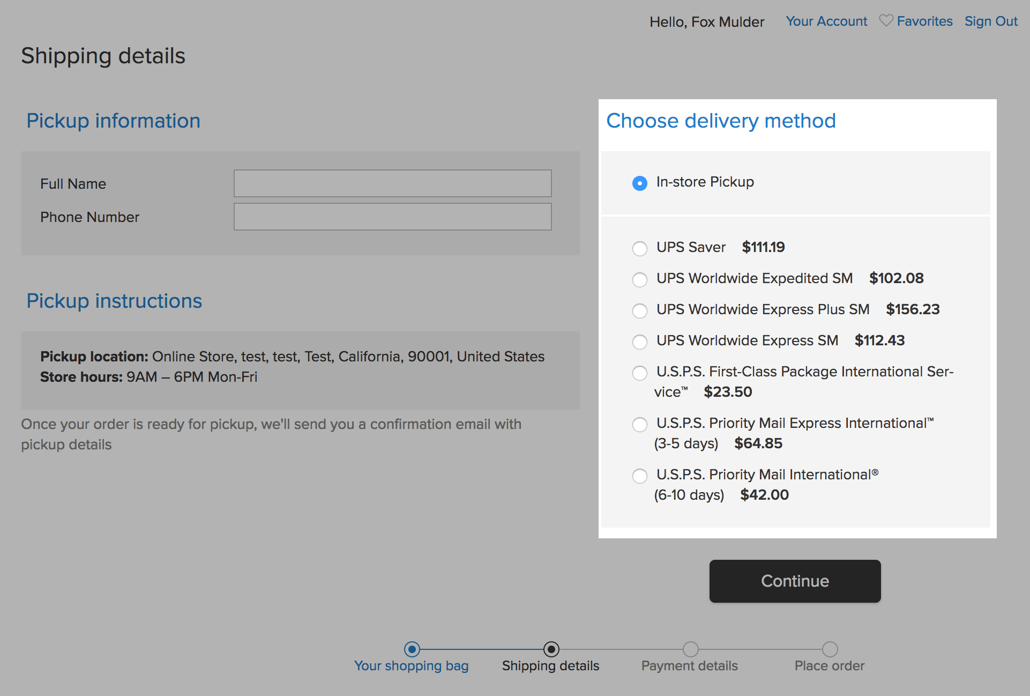Focus the Phone Number input field

point(392,217)
